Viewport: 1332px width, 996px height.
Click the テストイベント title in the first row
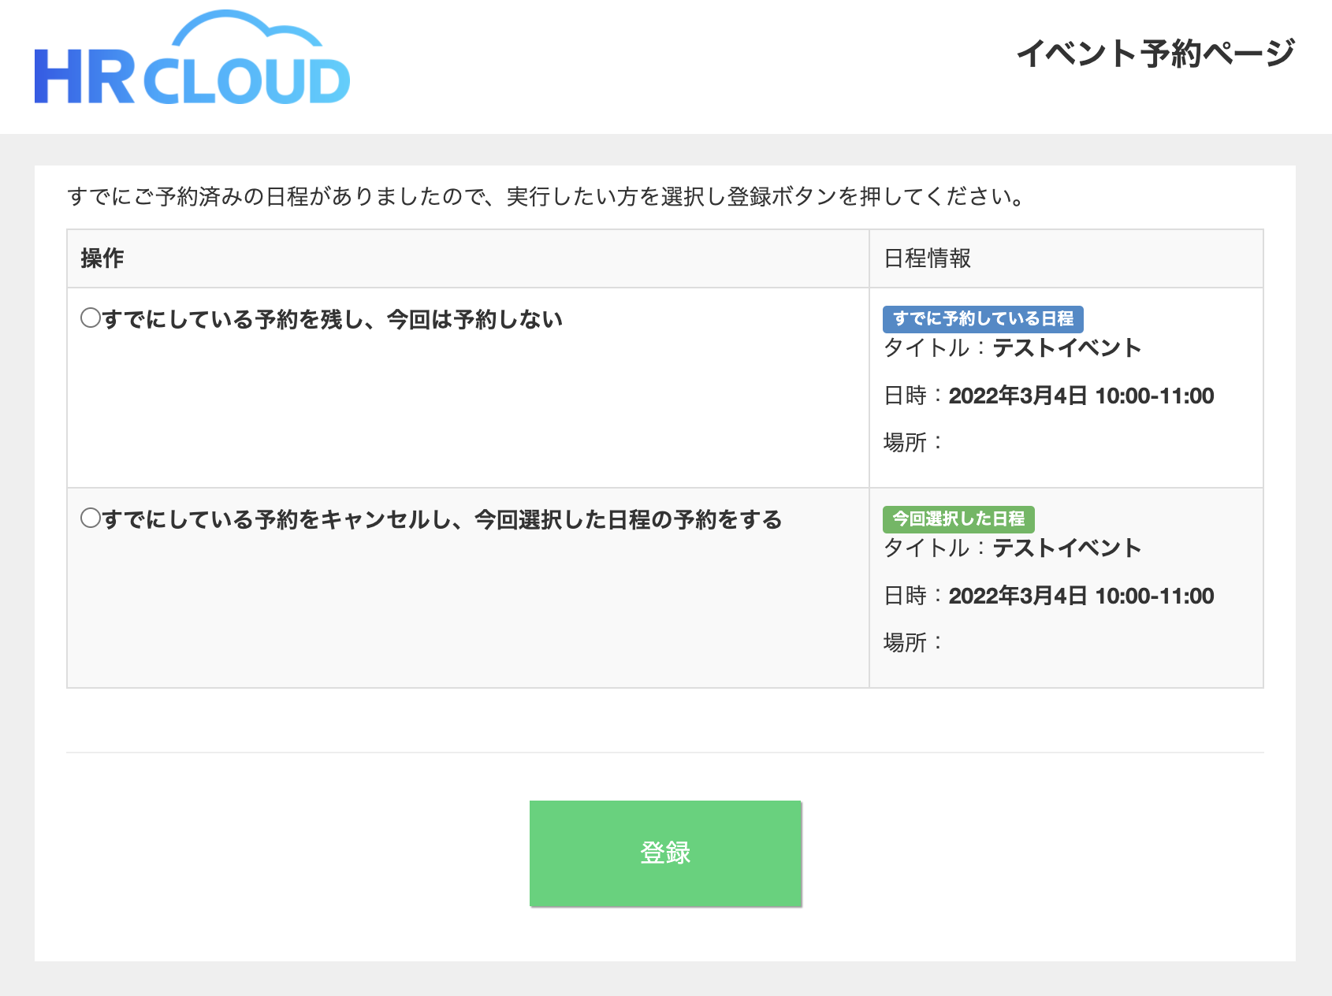pos(1067,347)
